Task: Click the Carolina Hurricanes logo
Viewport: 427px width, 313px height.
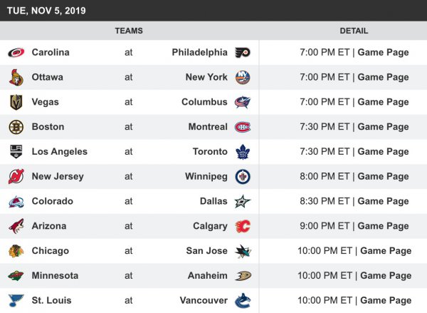Action: point(16,52)
